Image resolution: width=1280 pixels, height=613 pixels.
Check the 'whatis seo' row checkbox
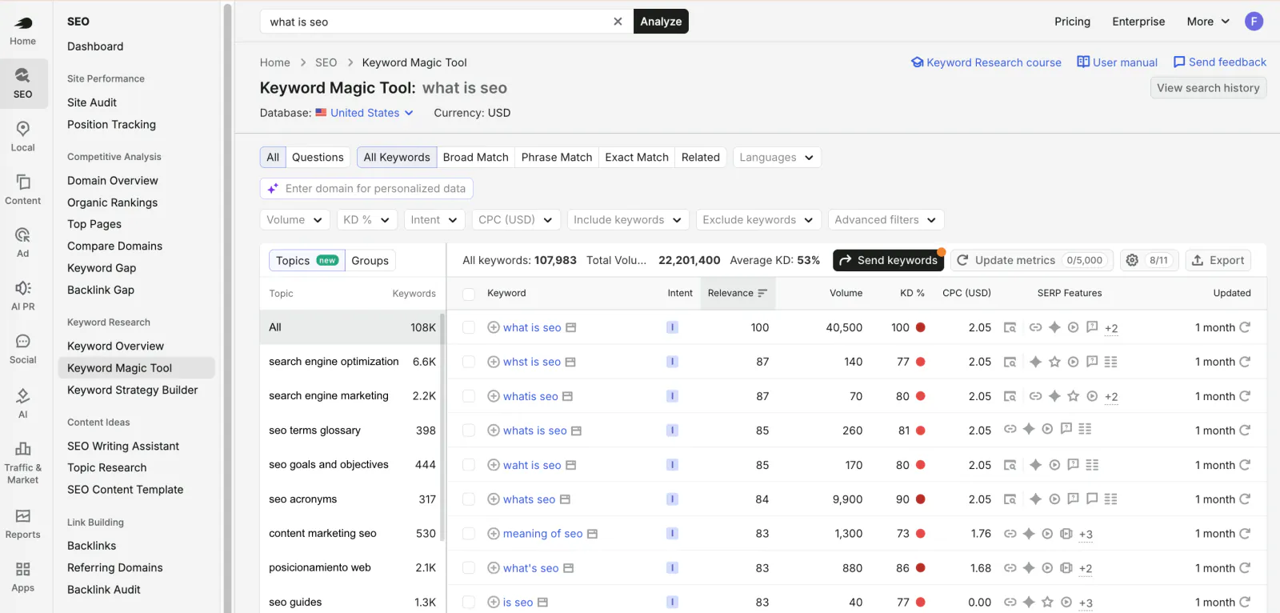point(469,396)
